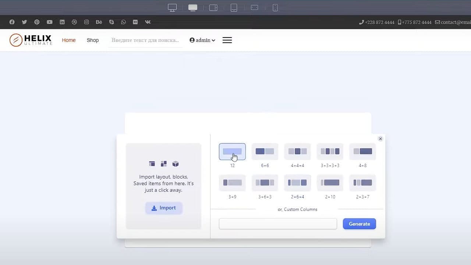Choose the tablet portrait device icon
The image size is (471, 265).
click(234, 8)
